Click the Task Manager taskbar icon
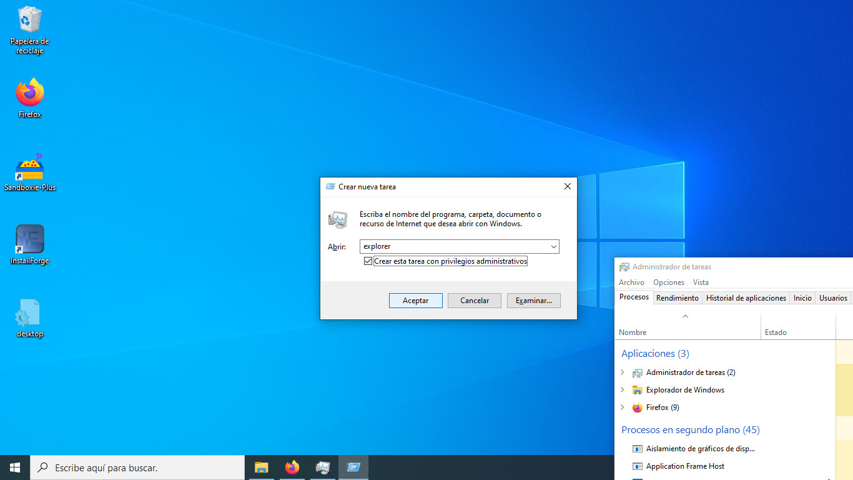The height and width of the screenshot is (480, 853). coord(322,467)
